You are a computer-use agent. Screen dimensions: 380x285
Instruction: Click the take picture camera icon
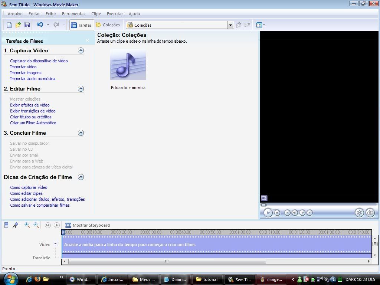point(370,213)
